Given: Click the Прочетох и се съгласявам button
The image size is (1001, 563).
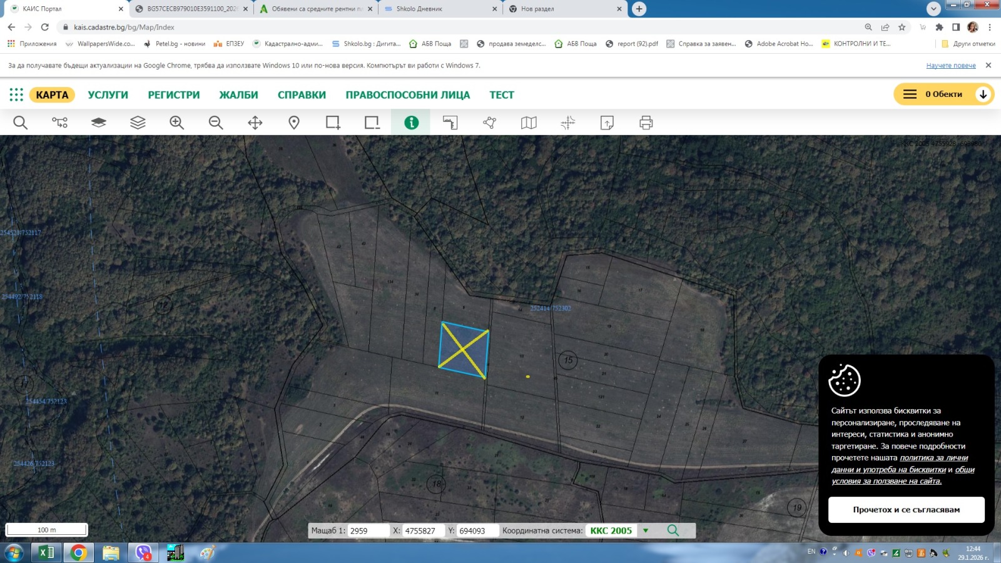Looking at the screenshot, I should pyautogui.click(x=906, y=510).
